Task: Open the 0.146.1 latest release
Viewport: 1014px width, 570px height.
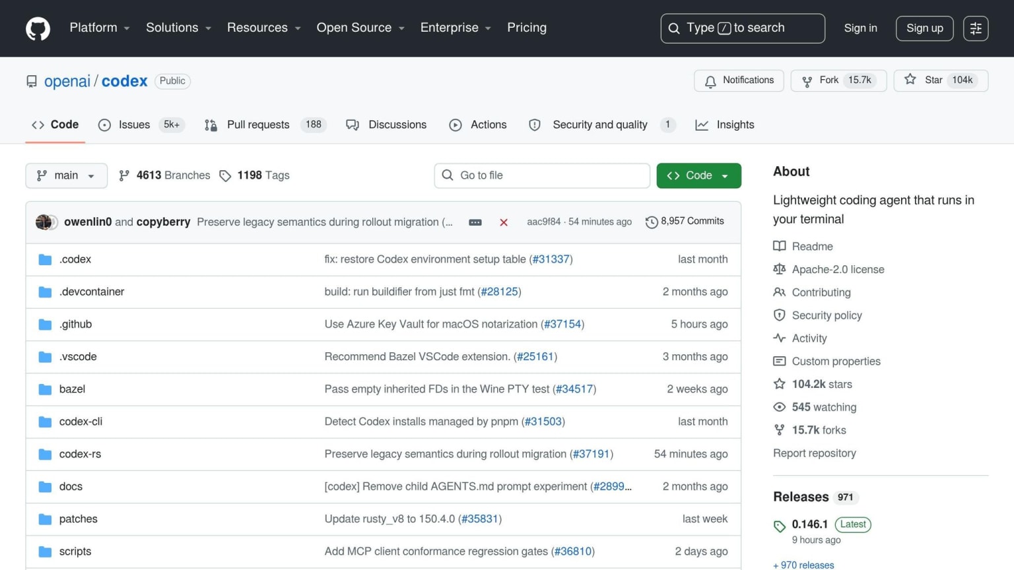Action: 810,524
